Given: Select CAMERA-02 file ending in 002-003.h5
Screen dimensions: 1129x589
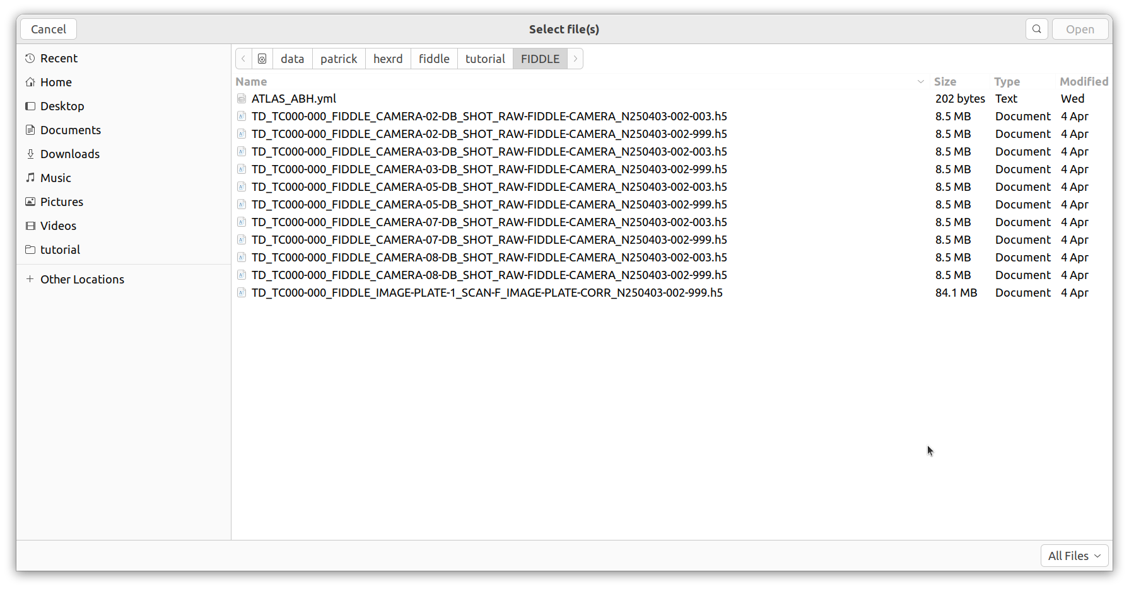Looking at the screenshot, I should [489, 117].
